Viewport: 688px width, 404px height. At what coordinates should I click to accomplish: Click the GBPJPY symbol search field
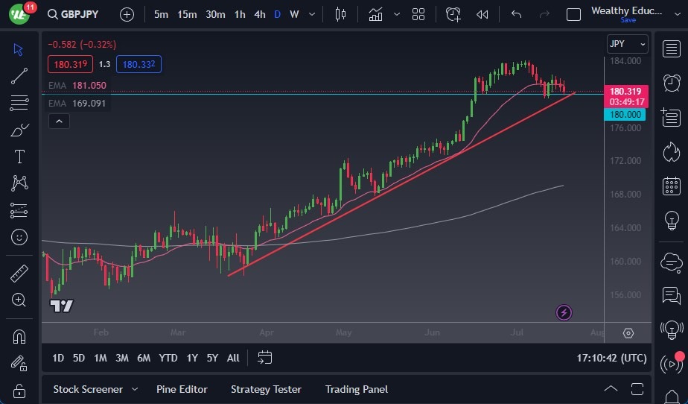pyautogui.click(x=74, y=14)
